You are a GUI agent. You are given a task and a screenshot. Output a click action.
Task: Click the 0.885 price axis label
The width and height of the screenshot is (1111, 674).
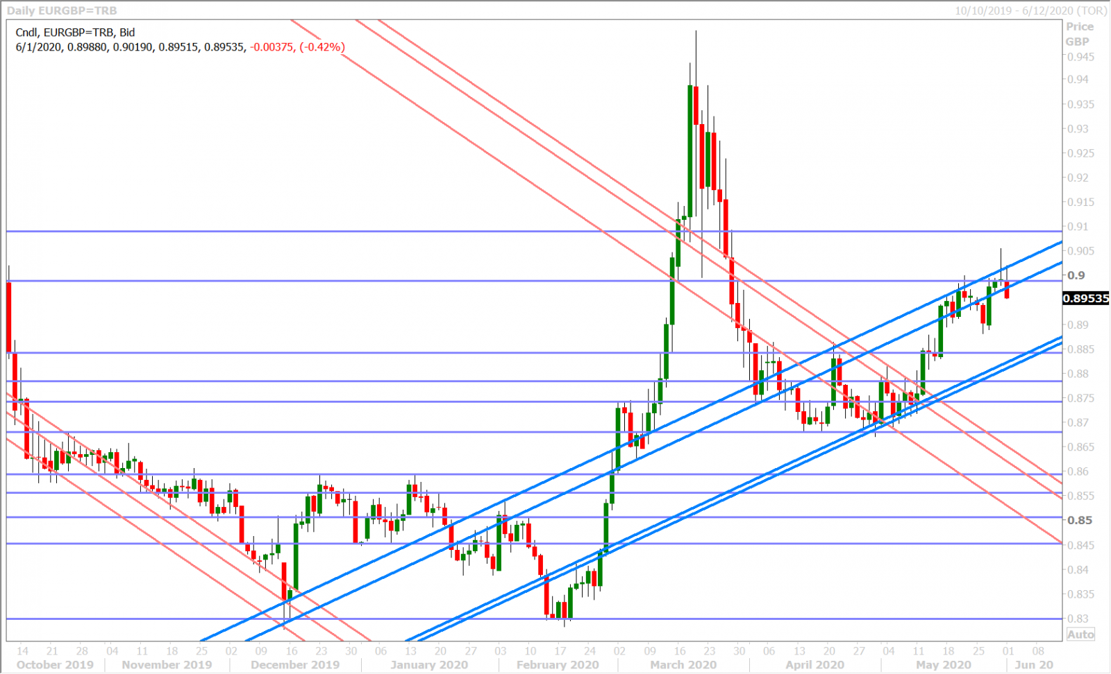click(x=1081, y=349)
